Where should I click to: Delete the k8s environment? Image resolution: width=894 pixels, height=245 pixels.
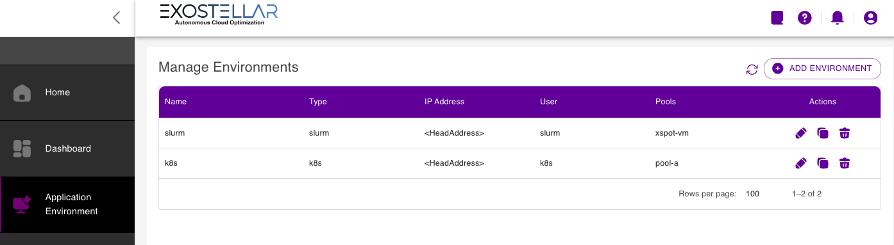(845, 163)
